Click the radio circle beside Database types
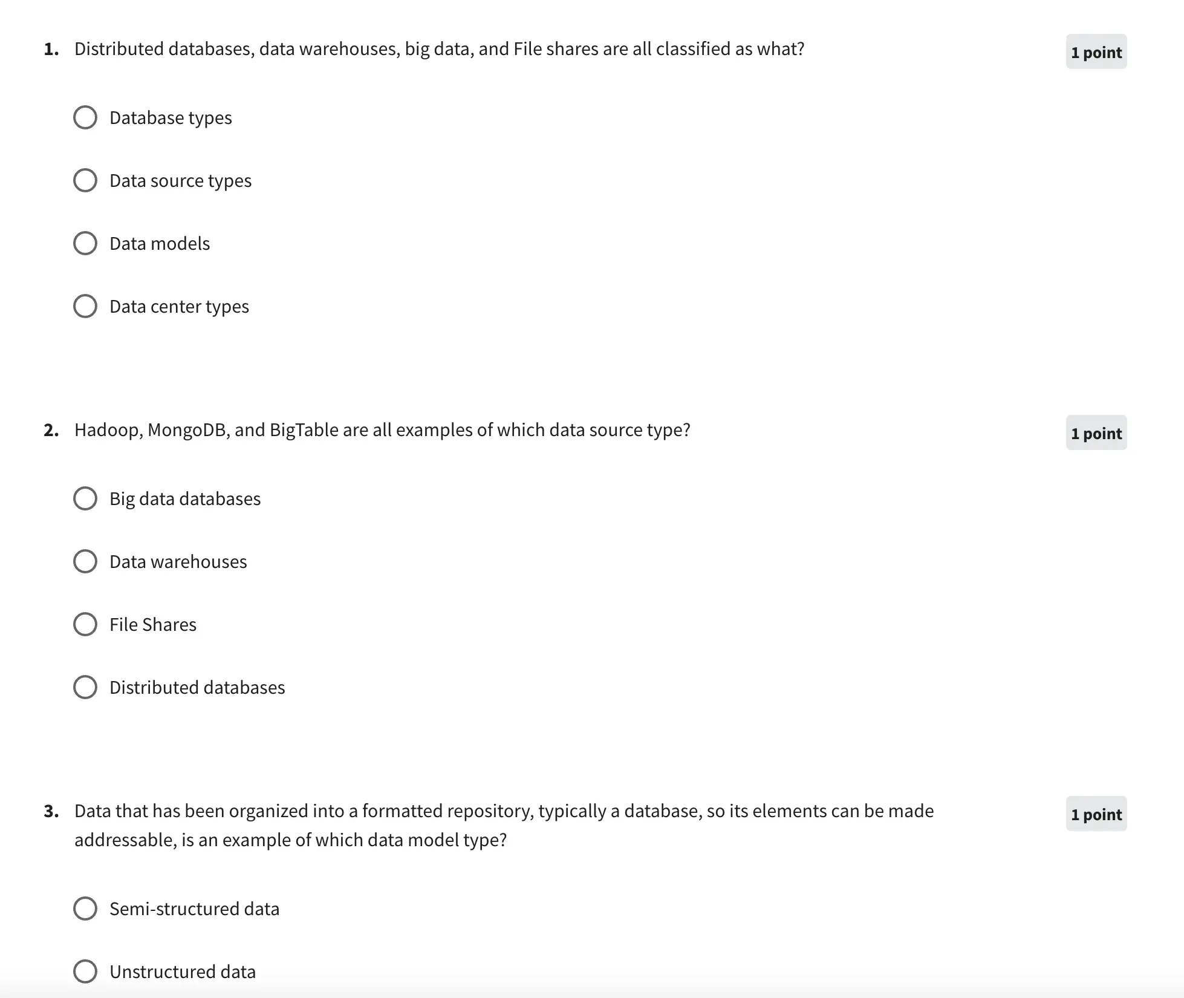Screen dimensions: 1184x998 pos(85,117)
